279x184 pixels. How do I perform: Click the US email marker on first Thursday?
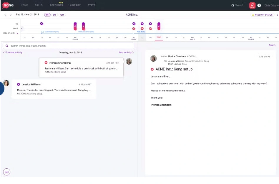(x=41, y=24)
